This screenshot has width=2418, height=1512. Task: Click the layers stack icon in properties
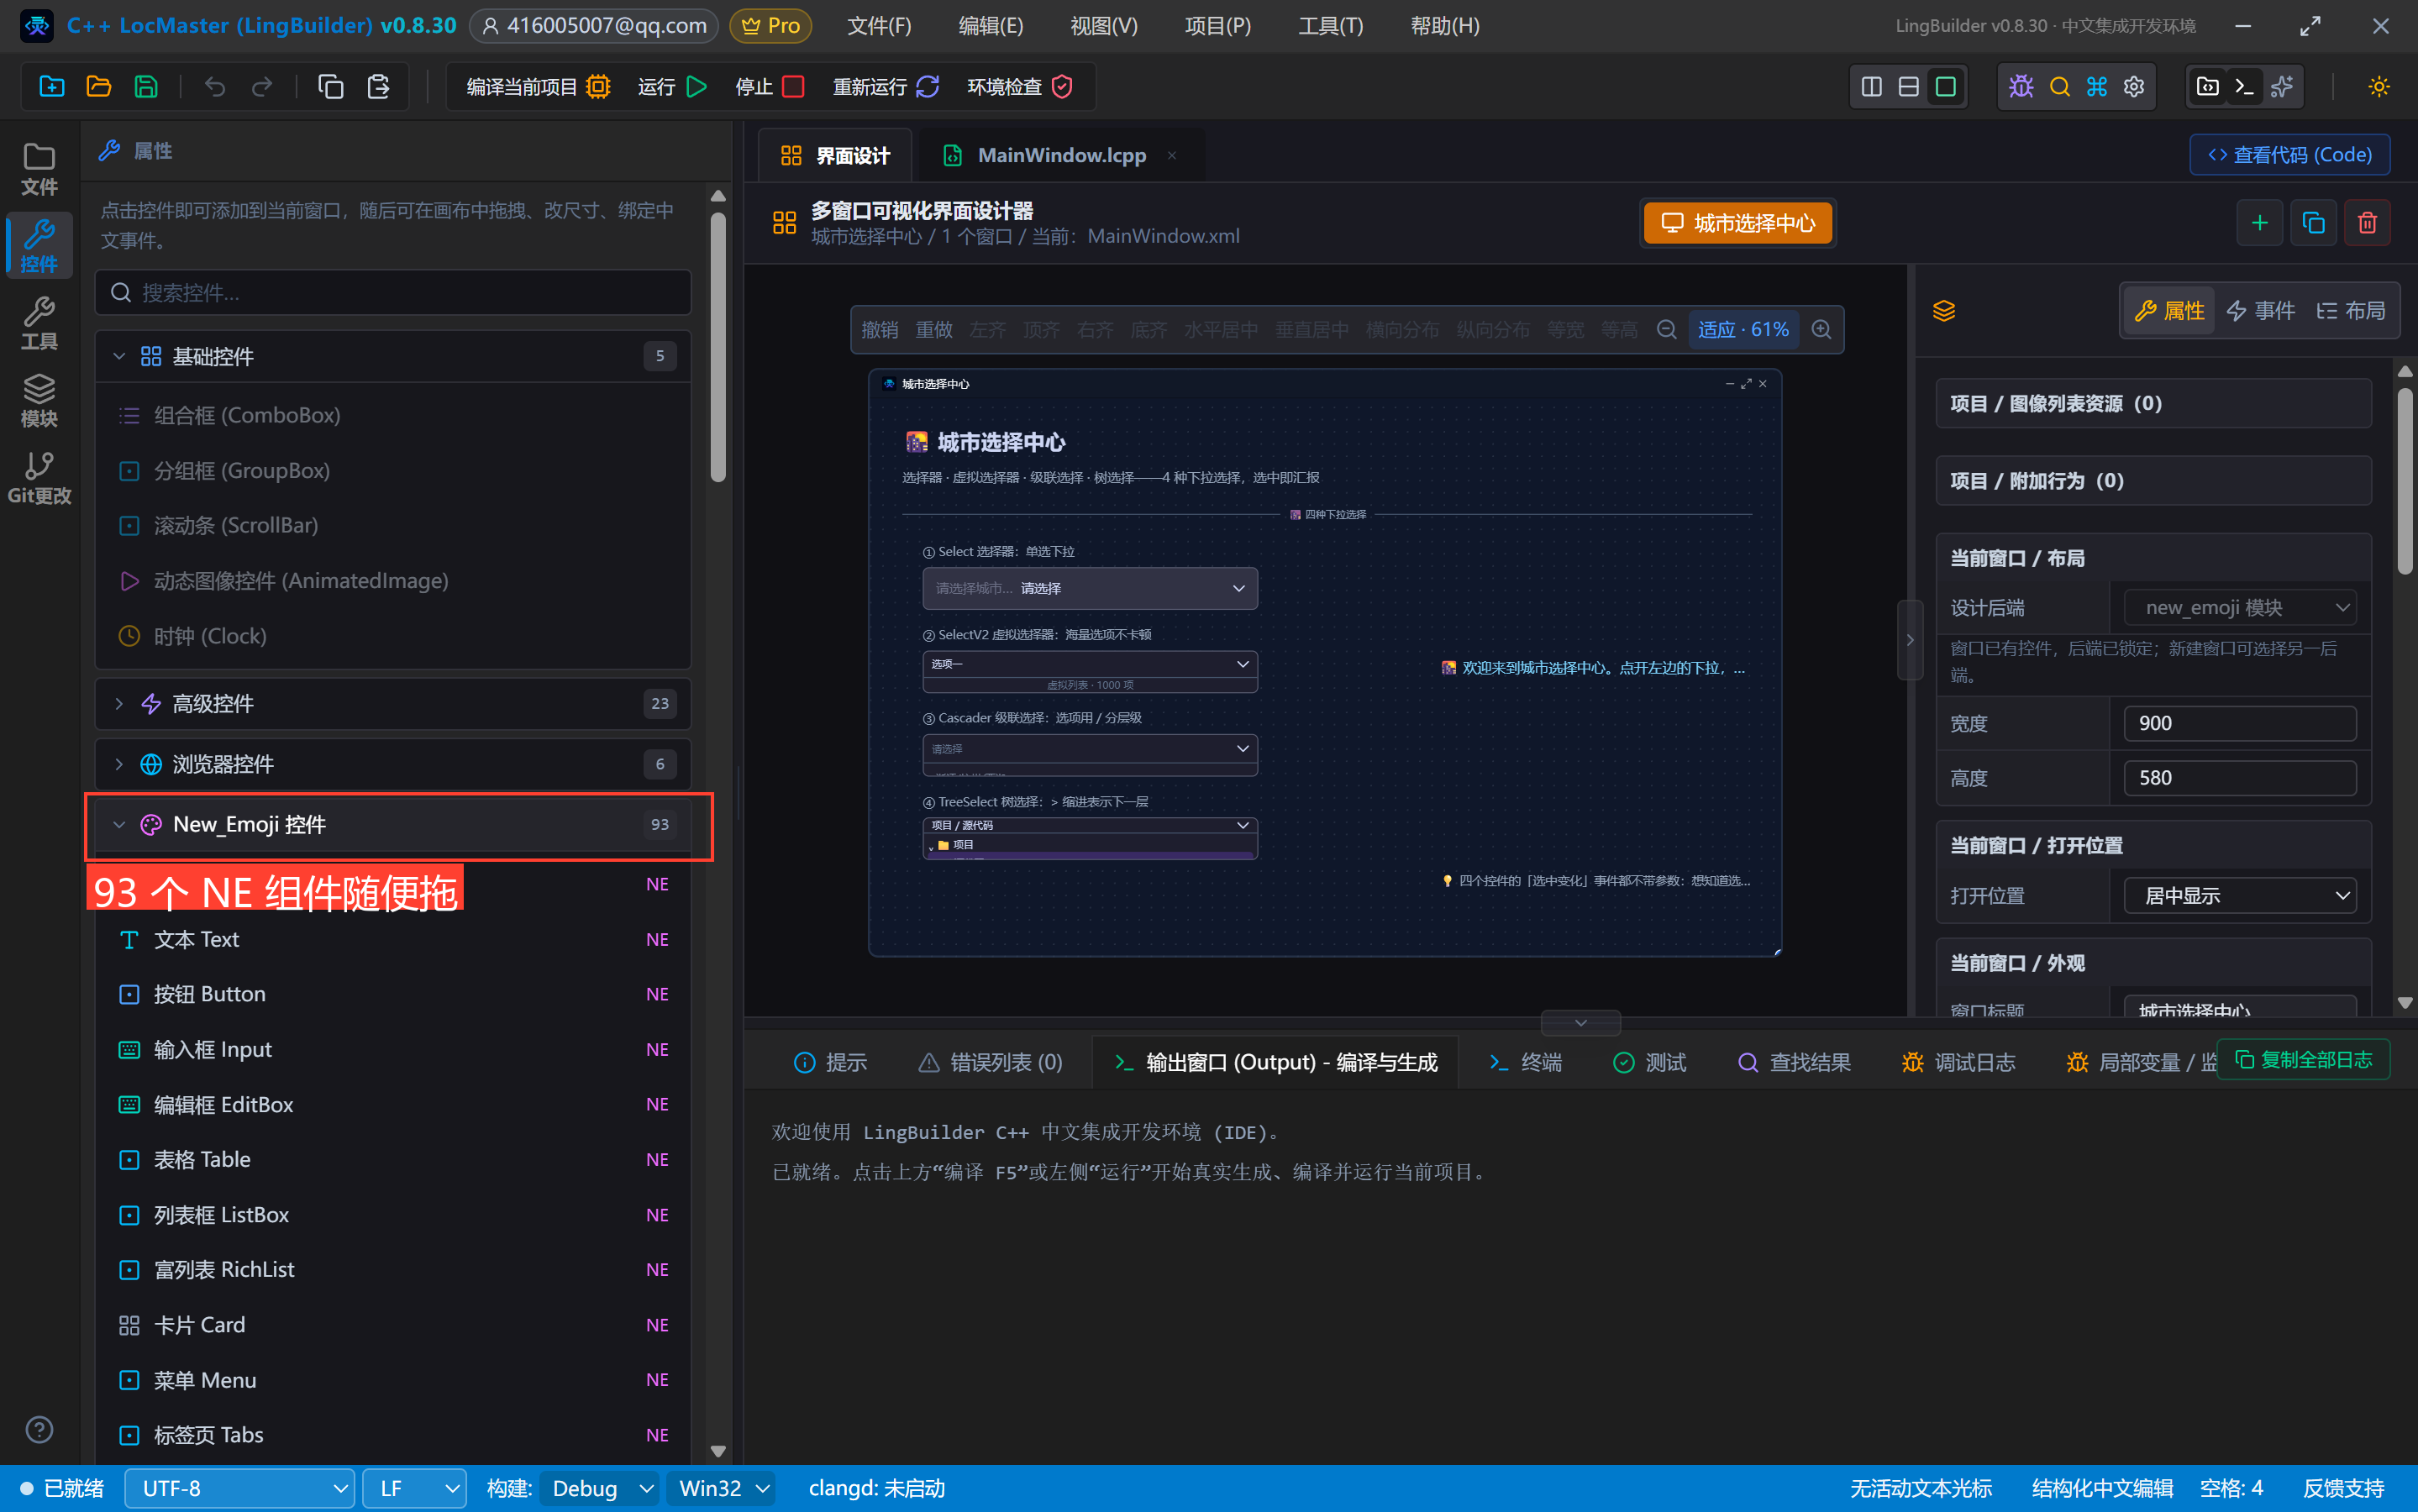point(1943,311)
